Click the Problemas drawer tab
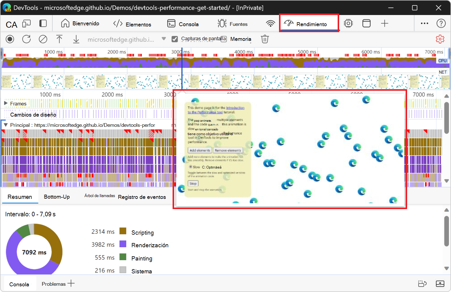 point(54,284)
